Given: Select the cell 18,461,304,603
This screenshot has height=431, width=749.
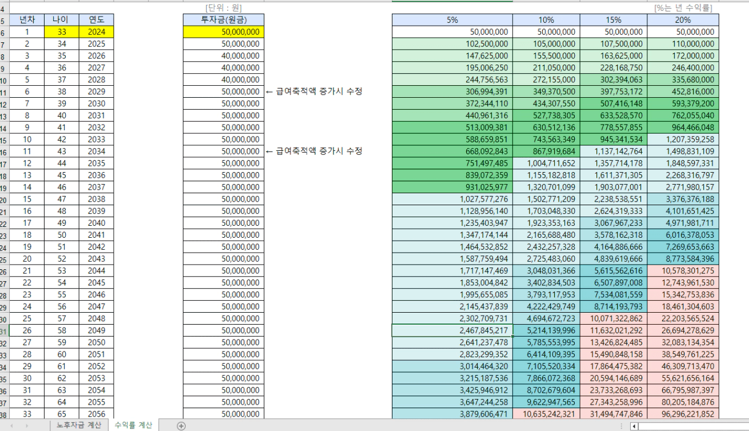Looking at the screenshot, I should click(683, 306).
